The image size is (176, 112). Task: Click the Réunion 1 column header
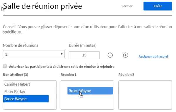(x=69, y=75)
